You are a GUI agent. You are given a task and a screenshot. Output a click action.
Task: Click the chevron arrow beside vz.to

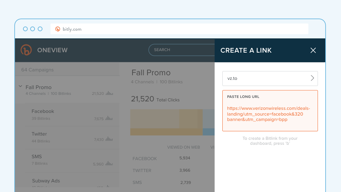[312, 78]
